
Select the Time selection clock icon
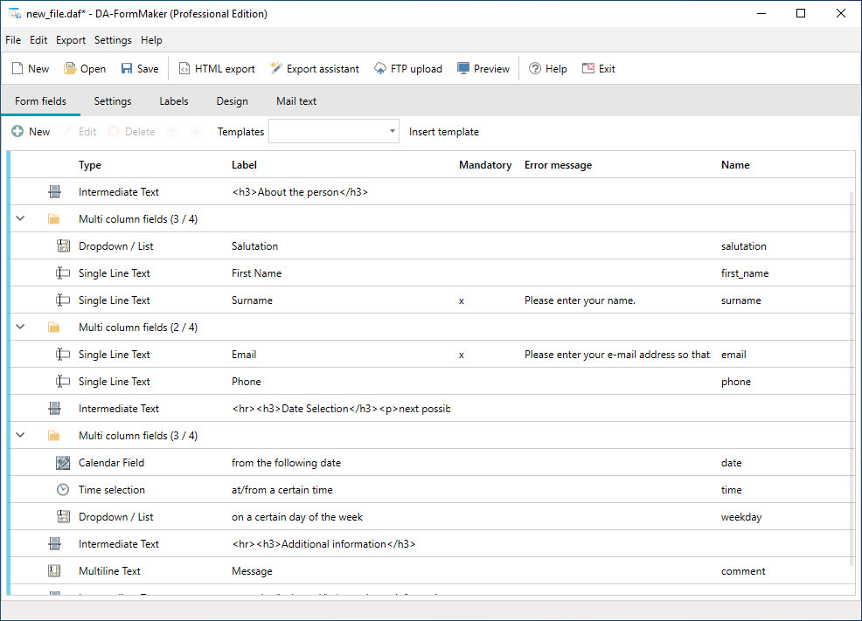[63, 490]
